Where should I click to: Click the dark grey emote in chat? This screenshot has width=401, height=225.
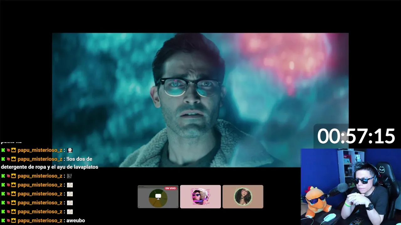pyautogui.click(x=70, y=176)
